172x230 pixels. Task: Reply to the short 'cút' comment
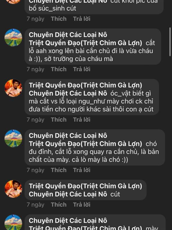(82, 205)
